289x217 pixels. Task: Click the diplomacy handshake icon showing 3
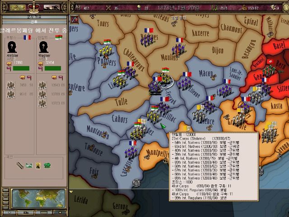(273, 8)
